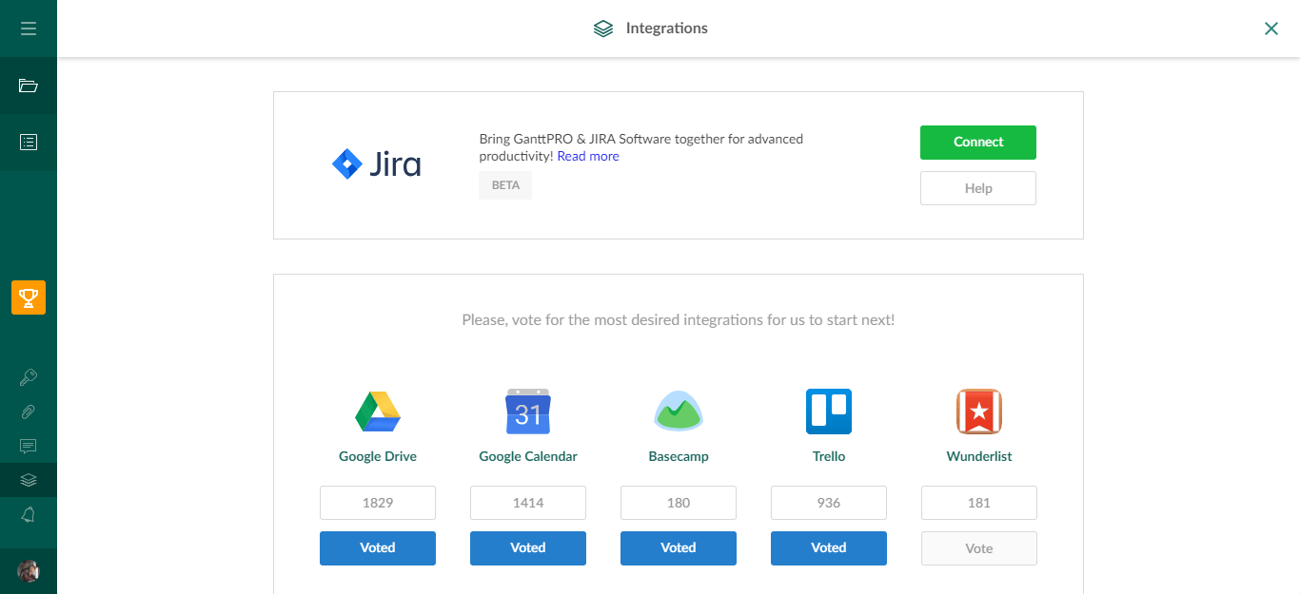The height and width of the screenshot is (594, 1300).
Task: Toggle the Voted button under Google Drive
Action: [378, 548]
